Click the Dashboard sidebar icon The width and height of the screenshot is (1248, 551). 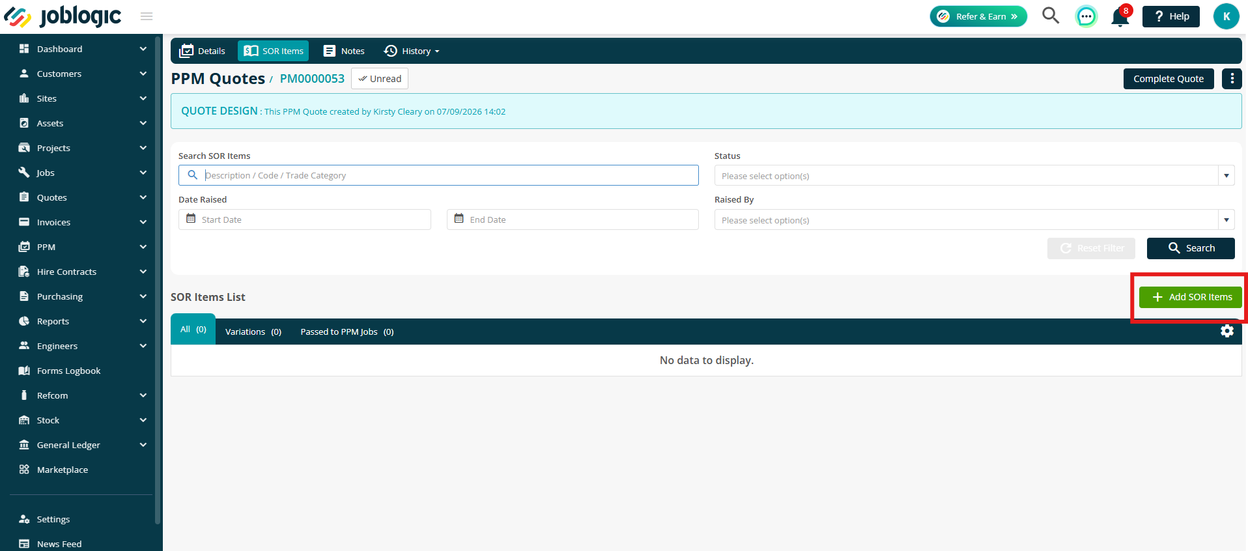[24, 49]
